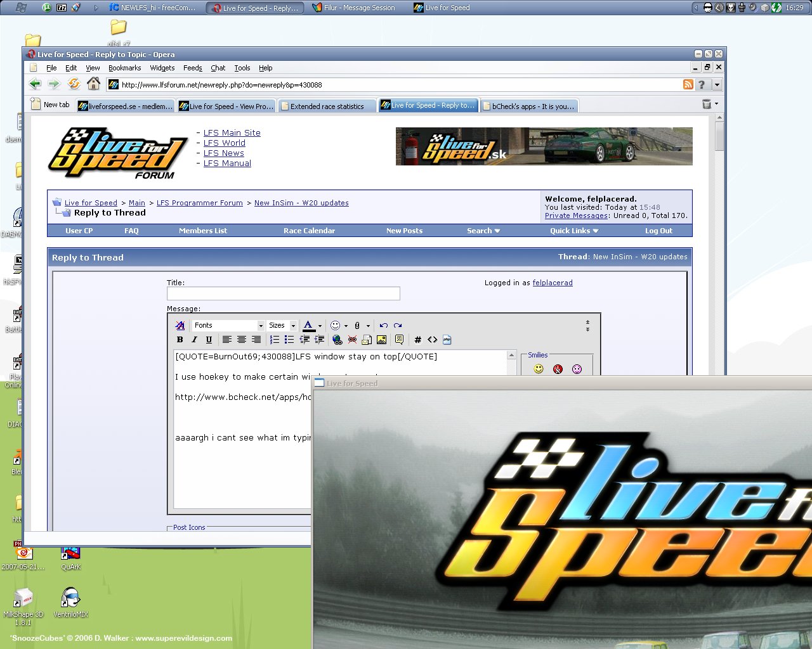Click the lfs.sk banner image
812x649 pixels.
[x=544, y=146]
